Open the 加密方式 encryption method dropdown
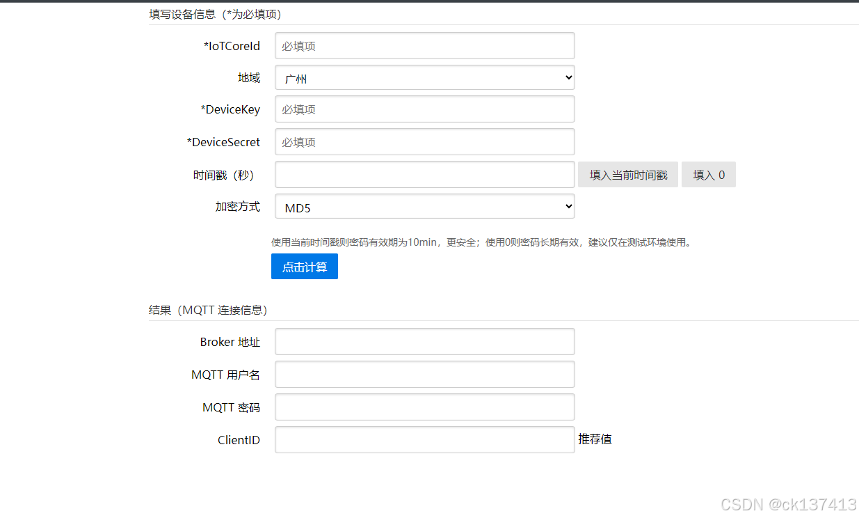The width and height of the screenshot is (859, 518). coord(424,206)
